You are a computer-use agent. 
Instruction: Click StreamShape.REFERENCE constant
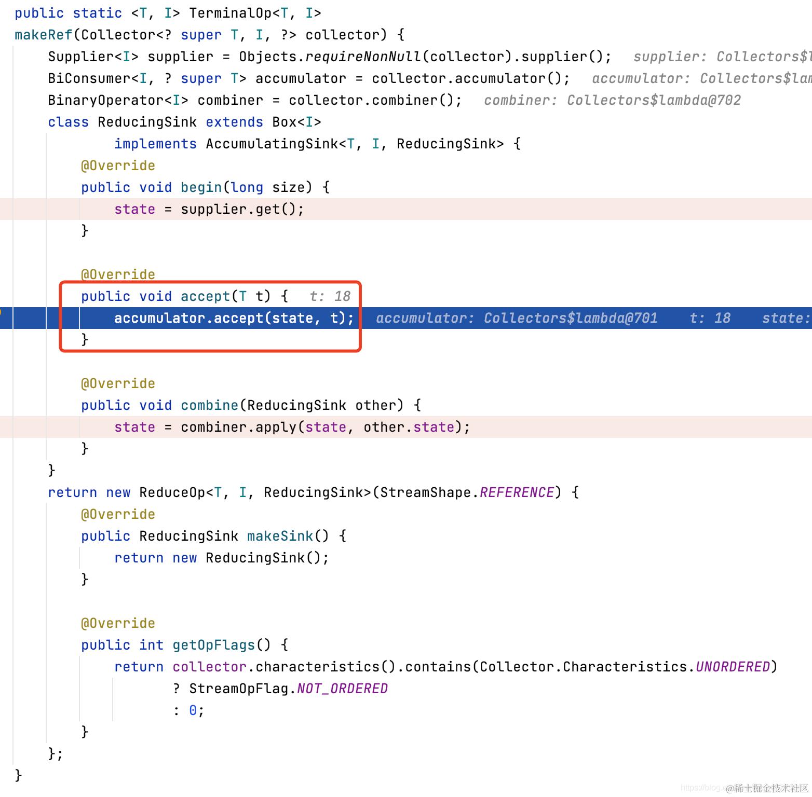467,492
